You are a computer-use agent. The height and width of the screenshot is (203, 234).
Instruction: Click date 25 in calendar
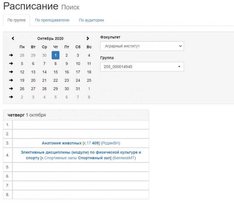[89, 80]
